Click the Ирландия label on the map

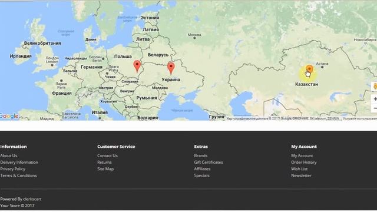point(21,57)
